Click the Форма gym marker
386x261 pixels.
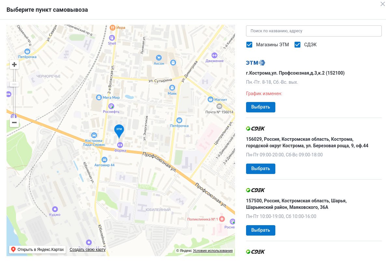coord(120,145)
